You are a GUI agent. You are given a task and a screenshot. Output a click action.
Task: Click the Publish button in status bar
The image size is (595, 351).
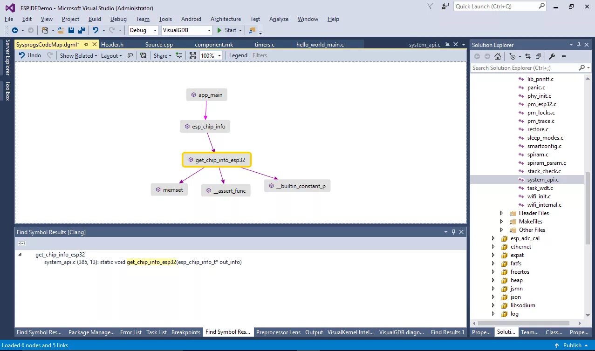572,345
